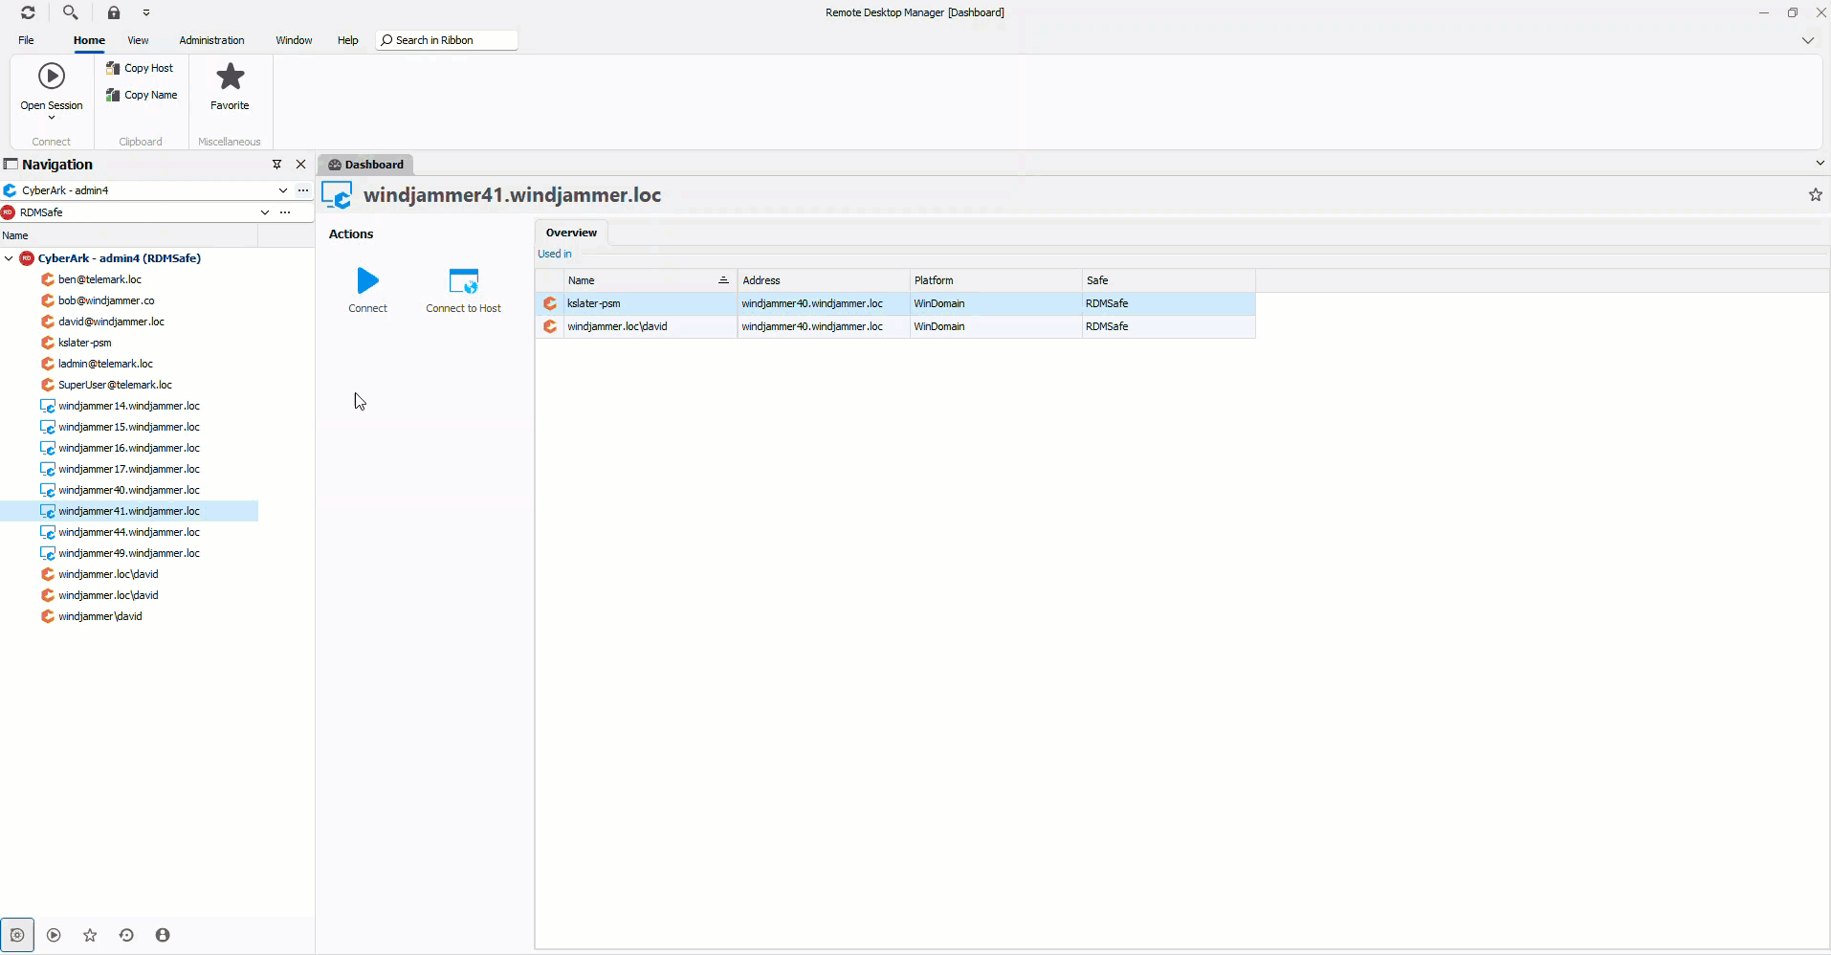Image resolution: width=1831 pixels, height=955 pixels.
Task: Click the Connect to Host icon
Action: pos(463,281)
